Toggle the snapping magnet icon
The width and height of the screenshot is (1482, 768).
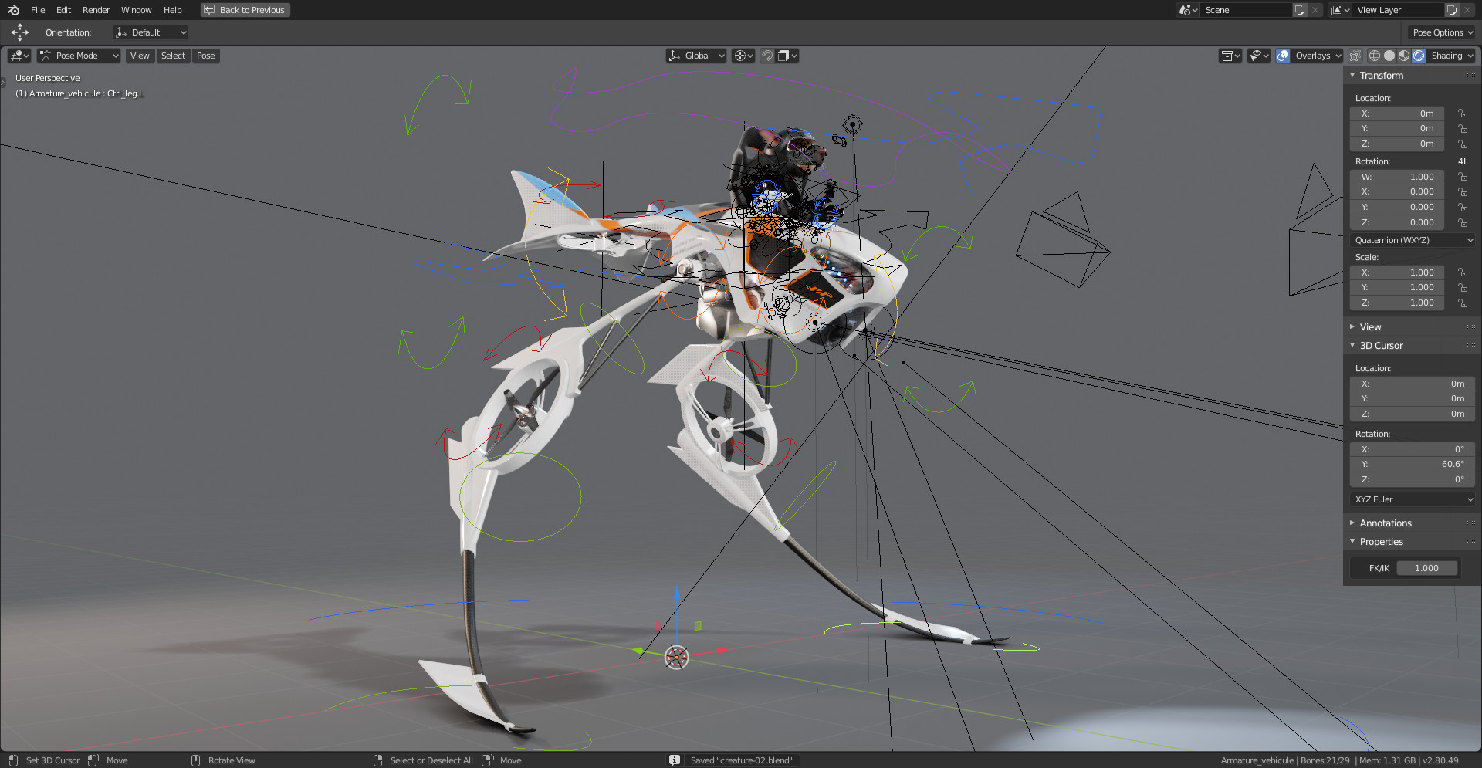coord(767,56)
